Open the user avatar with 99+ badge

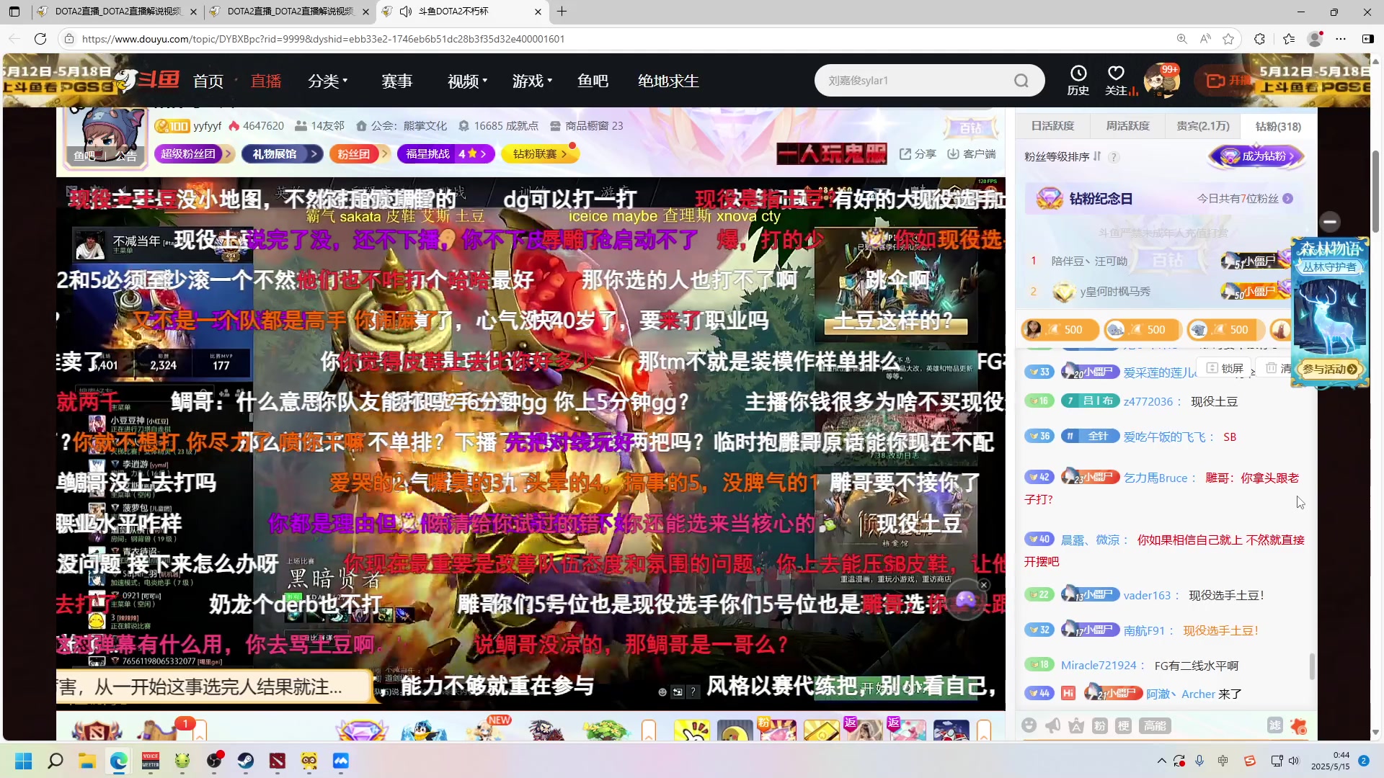pyautogui.click(x=1161, y=80)
